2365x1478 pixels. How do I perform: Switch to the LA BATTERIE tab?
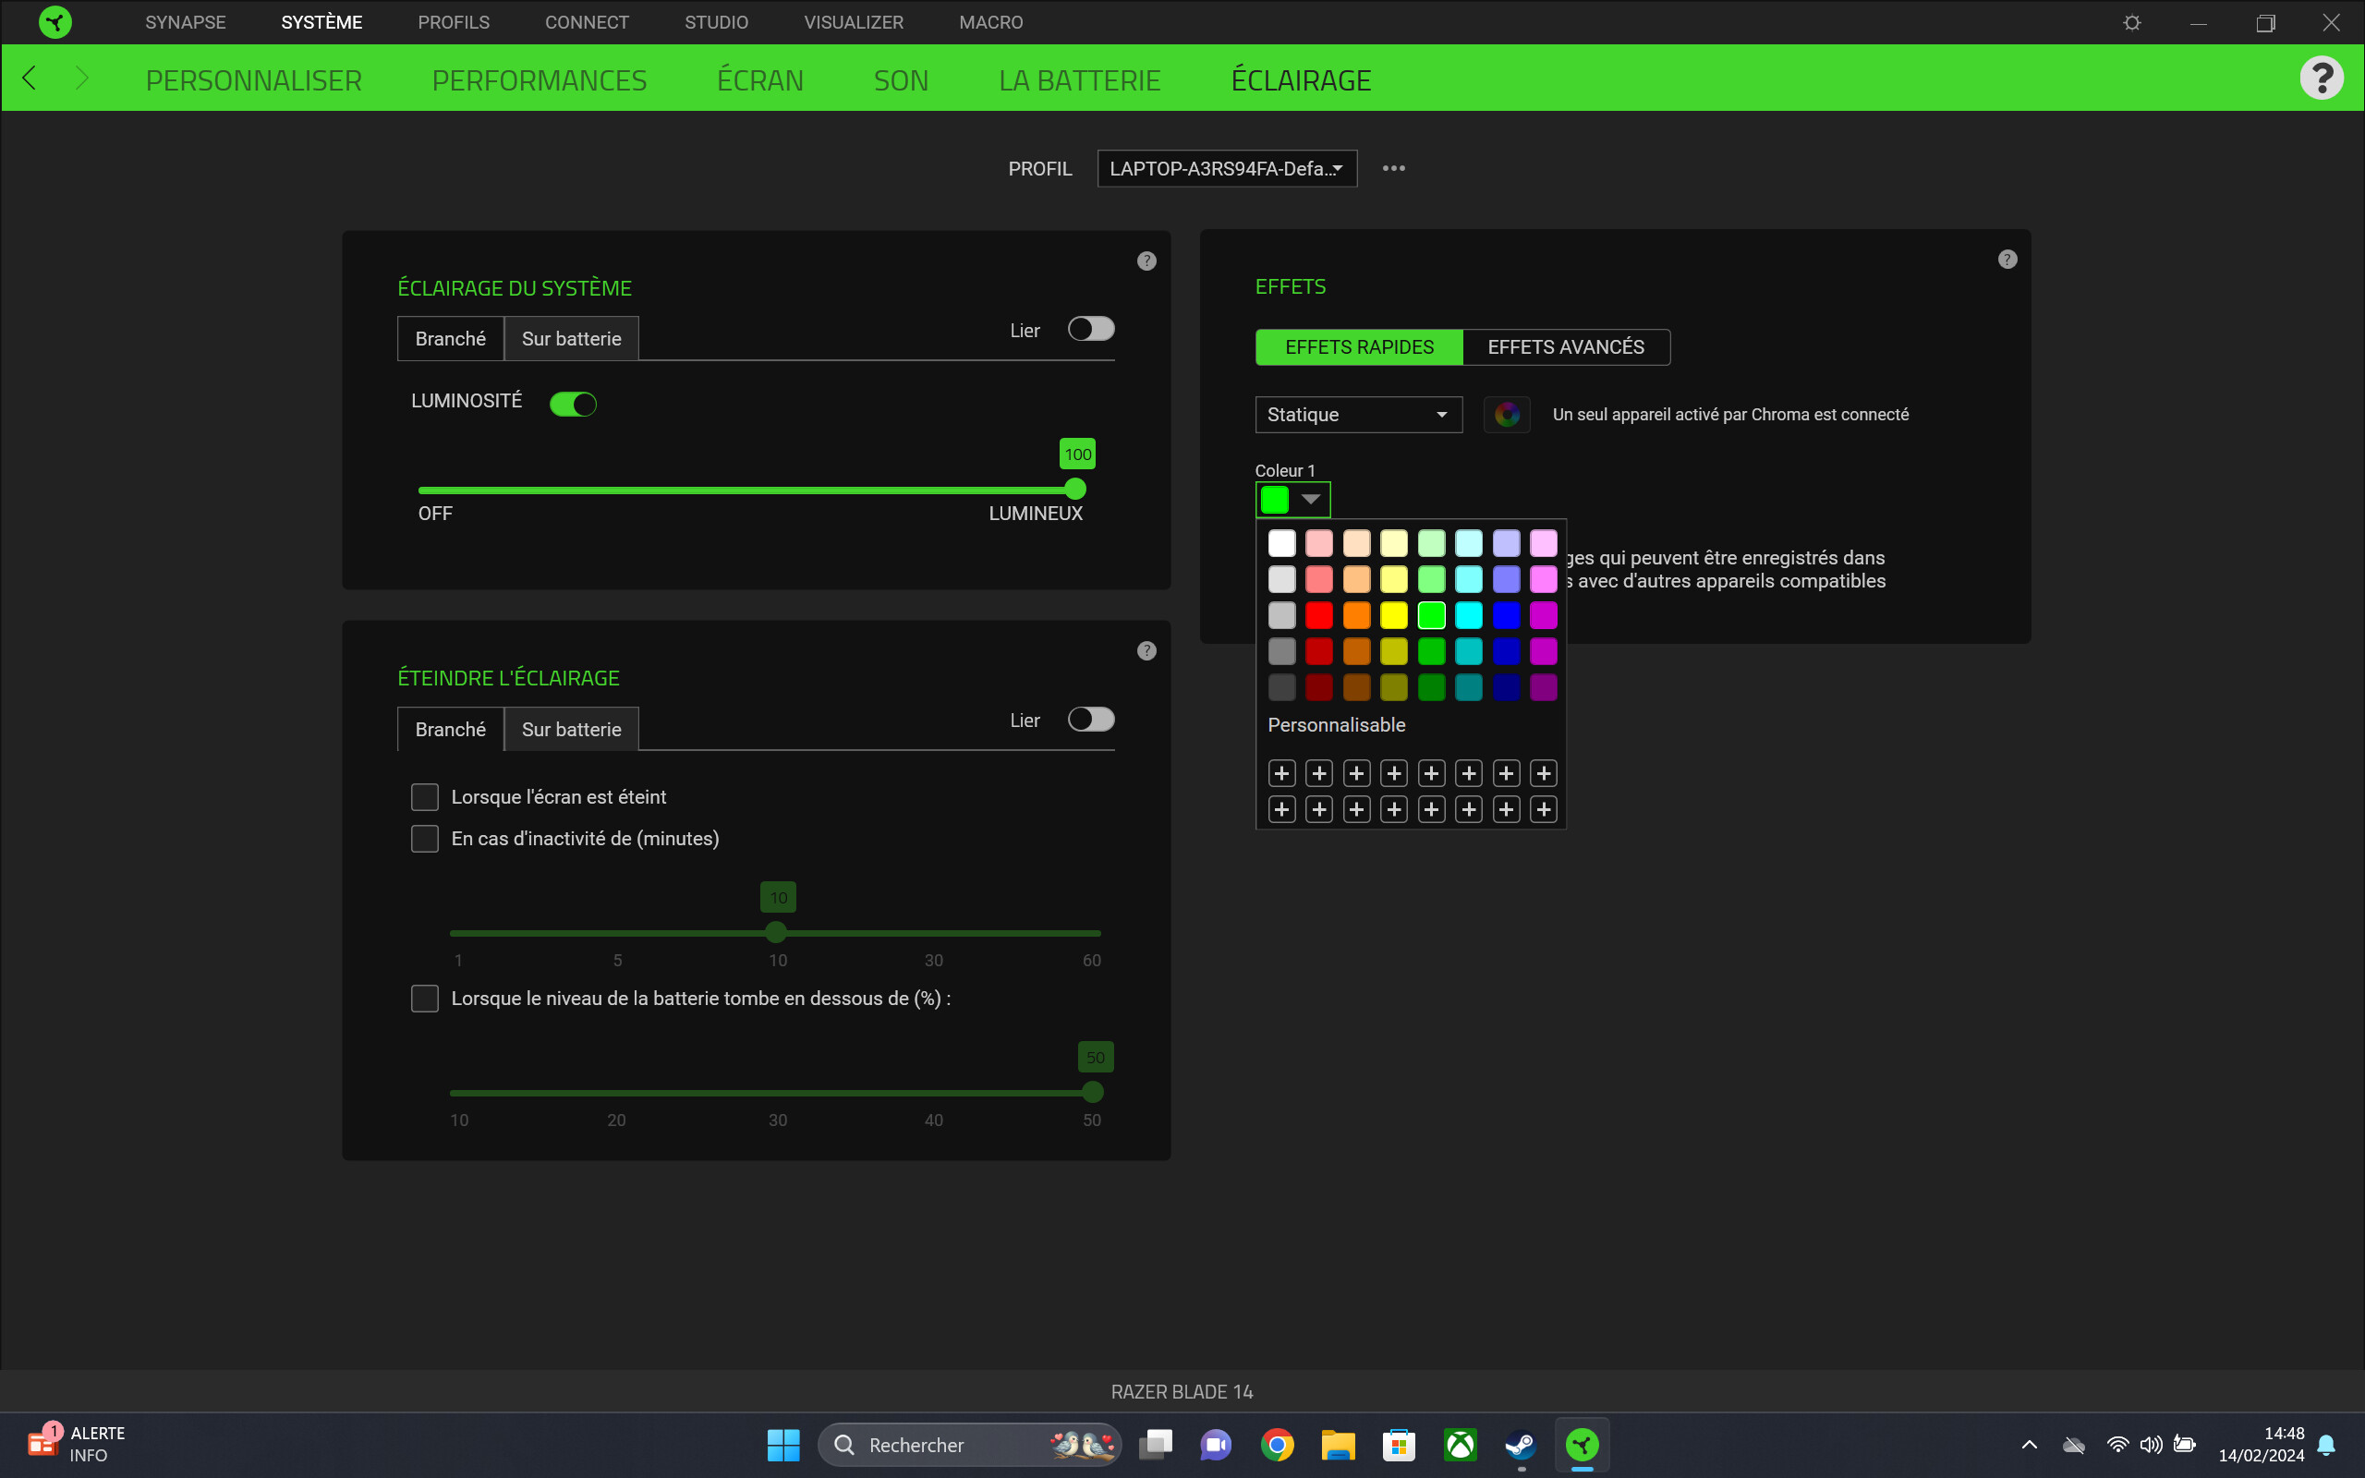[x=1079, y=79]
